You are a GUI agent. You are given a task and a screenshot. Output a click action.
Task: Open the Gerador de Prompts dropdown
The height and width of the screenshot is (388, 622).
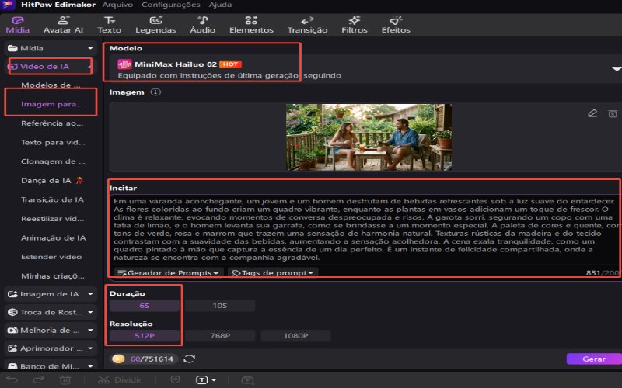tap(168, 273)
